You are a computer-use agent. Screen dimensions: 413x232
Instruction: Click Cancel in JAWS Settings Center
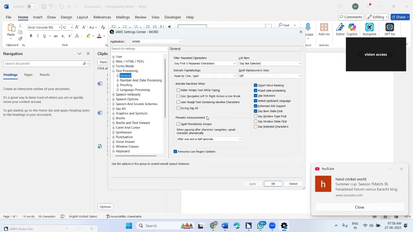[293, 184]
